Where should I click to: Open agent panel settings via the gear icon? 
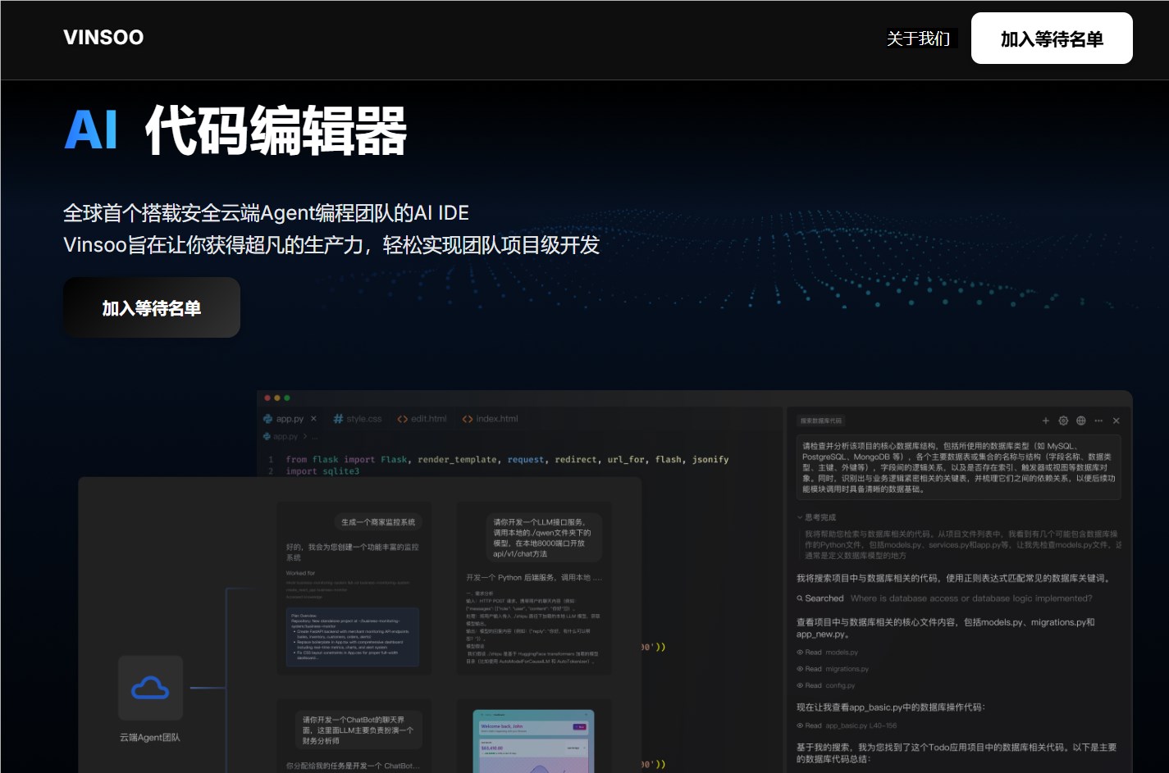pos(1063,421)
